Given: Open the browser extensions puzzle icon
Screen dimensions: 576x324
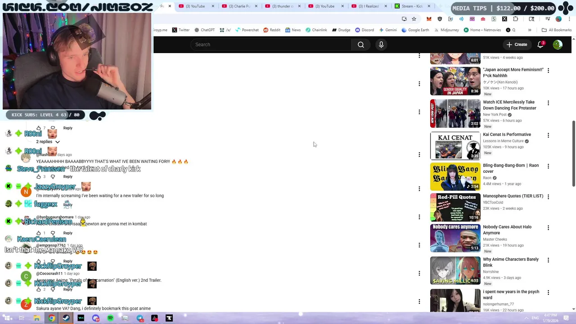Looking at the screenshot, I should tap(516, 19).
